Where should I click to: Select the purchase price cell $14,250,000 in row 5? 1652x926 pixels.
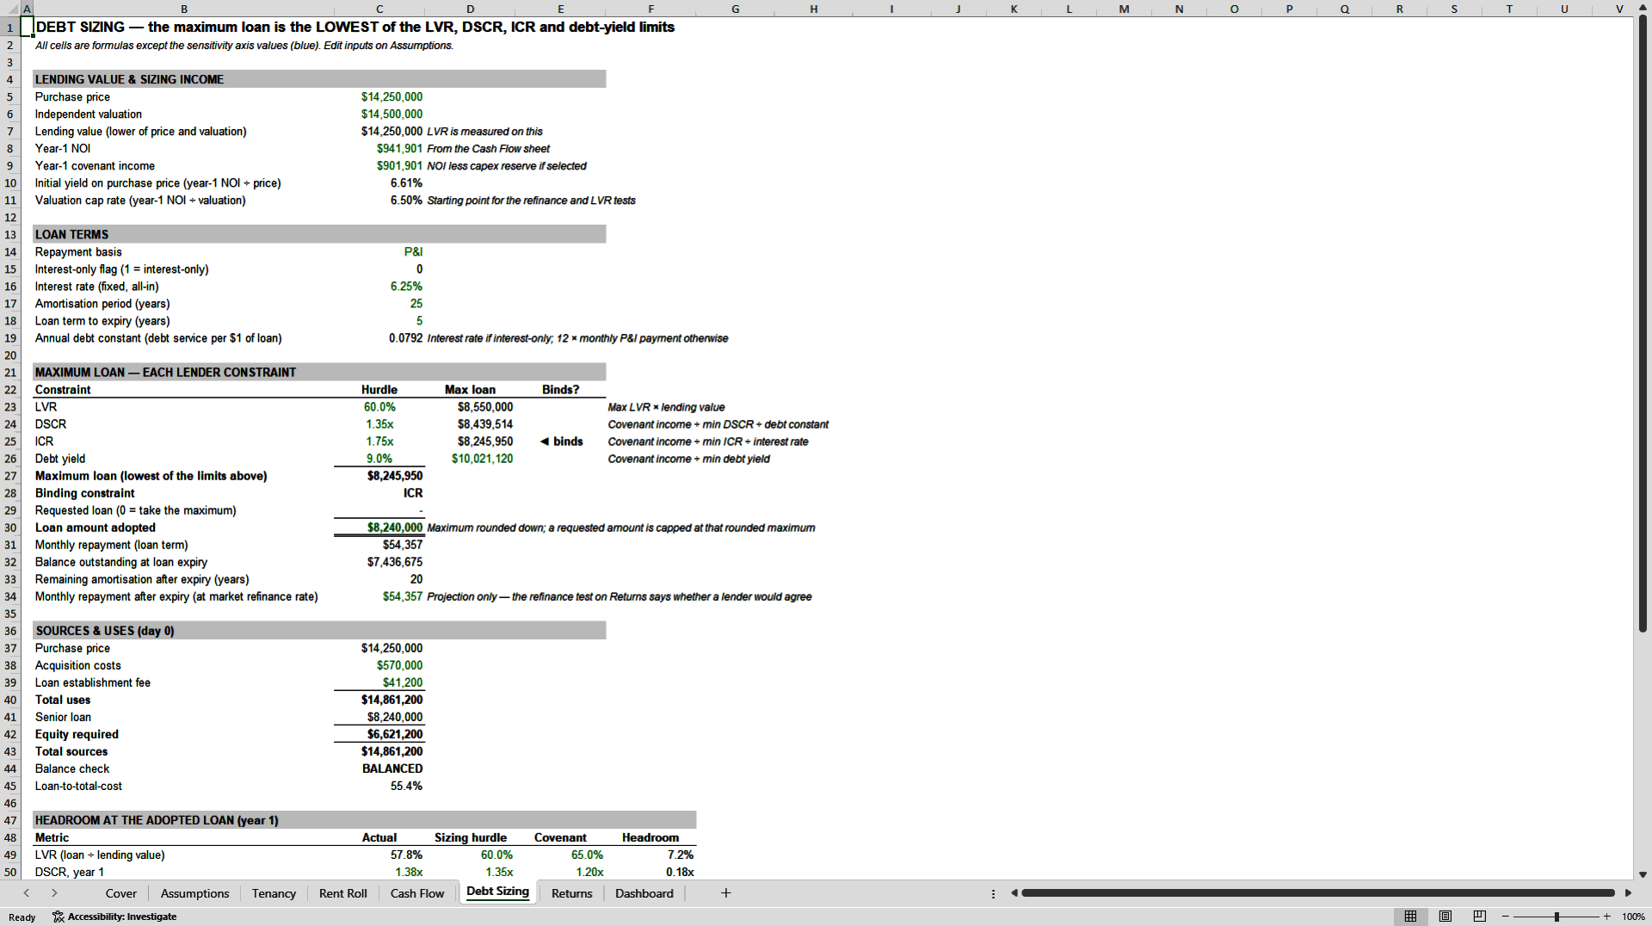coord(379,97)
